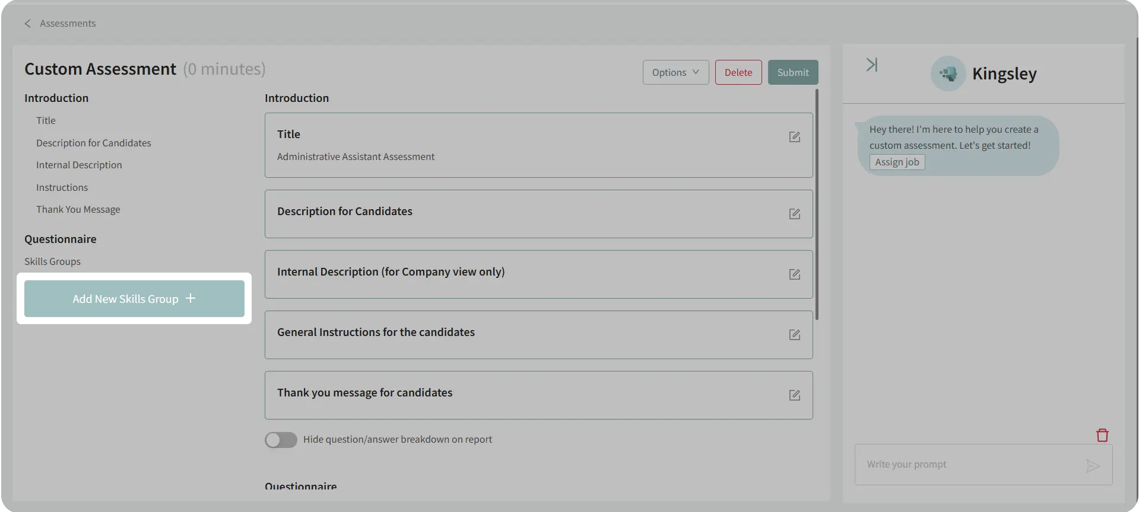This screenshot has height=512, width=1139.
Task: Edit the Thank you message card
Action: [x=794, y=395]
